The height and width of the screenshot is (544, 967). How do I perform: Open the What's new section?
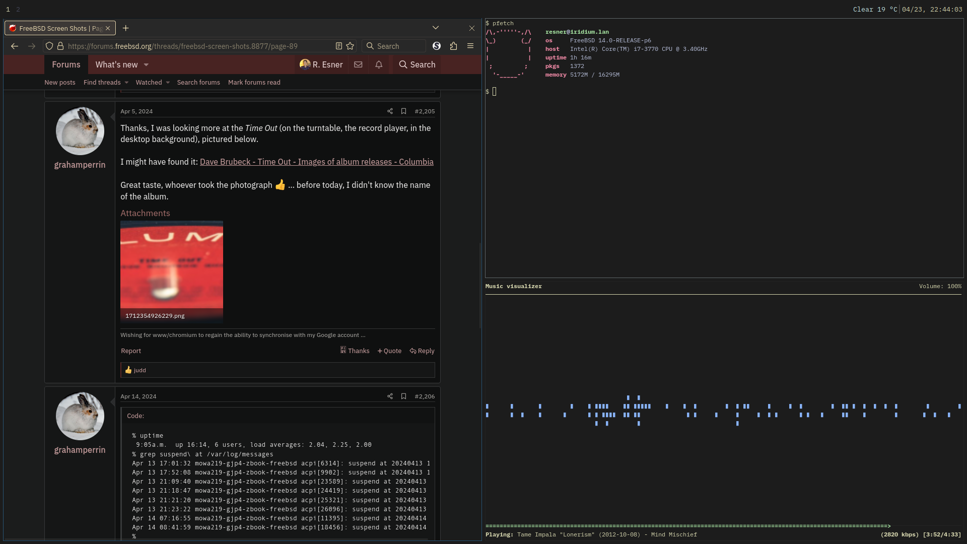tap(116, 64)
